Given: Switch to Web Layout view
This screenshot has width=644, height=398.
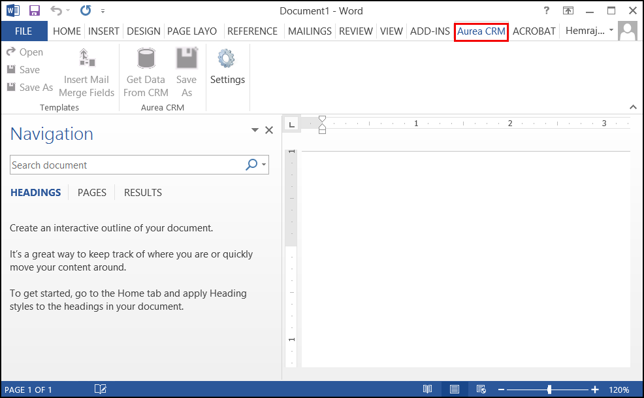Looking at the screenshot, I should [481, 390].
